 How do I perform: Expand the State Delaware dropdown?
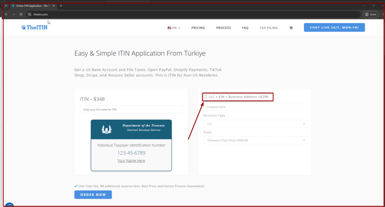[255, 140]
